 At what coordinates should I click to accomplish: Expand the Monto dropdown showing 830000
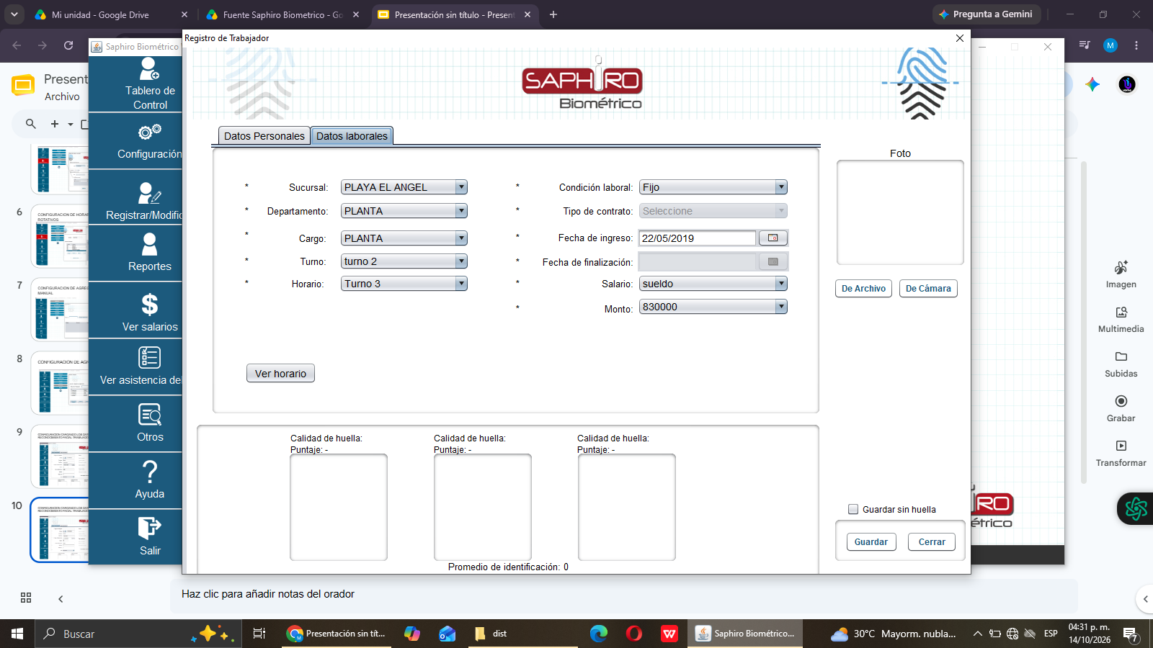(781, 307)
